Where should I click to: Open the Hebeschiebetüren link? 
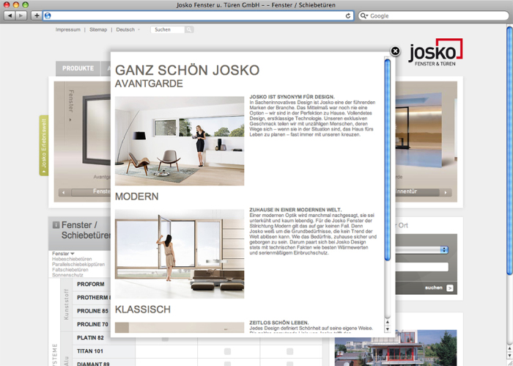(72, 259)
